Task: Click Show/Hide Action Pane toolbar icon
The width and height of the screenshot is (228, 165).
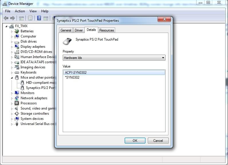Action: 46,18
